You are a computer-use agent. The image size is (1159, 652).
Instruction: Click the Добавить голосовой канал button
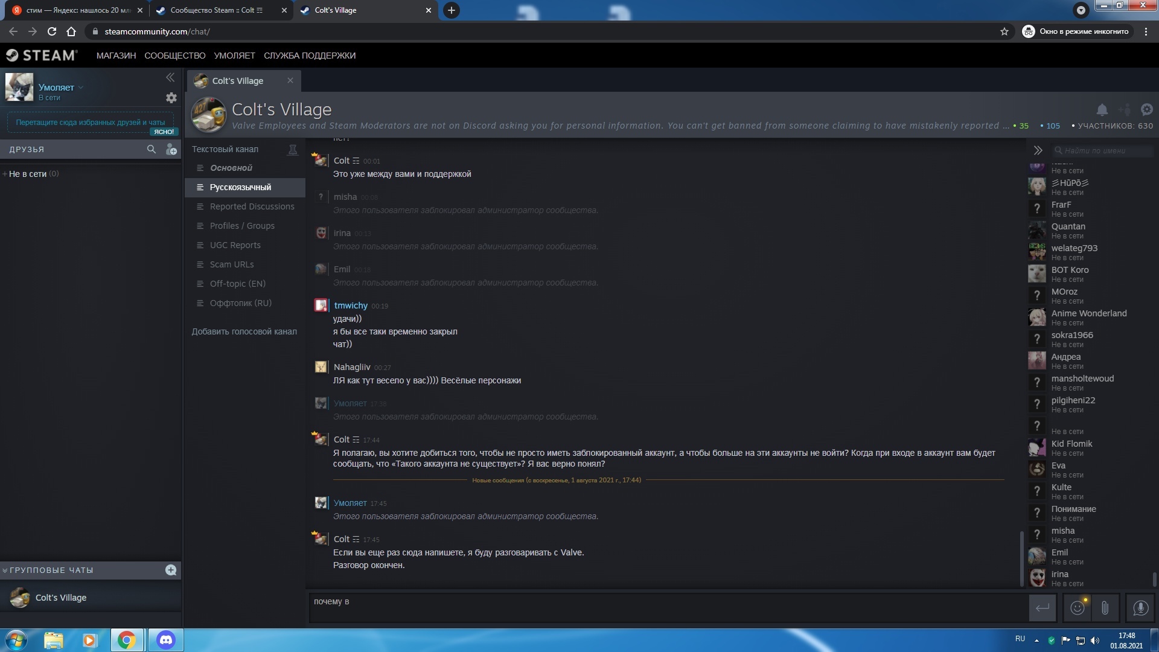tap(244, 330)
